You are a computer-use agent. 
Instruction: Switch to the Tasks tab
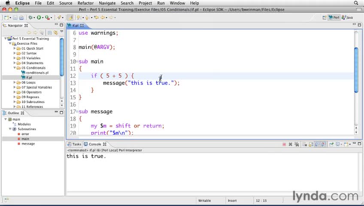pos(76,144)
